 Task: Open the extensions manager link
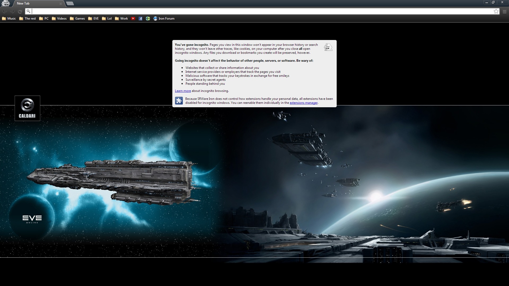[x=304, y=103]
